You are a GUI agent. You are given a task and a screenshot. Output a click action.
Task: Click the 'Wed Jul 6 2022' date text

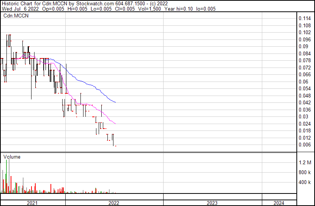20,9
